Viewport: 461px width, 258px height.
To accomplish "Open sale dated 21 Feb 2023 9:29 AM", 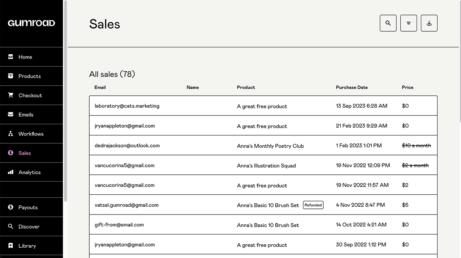I will coord(263,126).
